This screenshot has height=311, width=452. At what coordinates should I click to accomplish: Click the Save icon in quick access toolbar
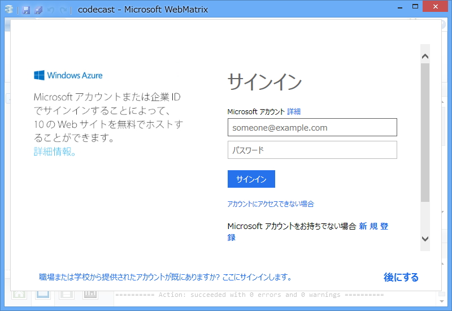point(26,10)
